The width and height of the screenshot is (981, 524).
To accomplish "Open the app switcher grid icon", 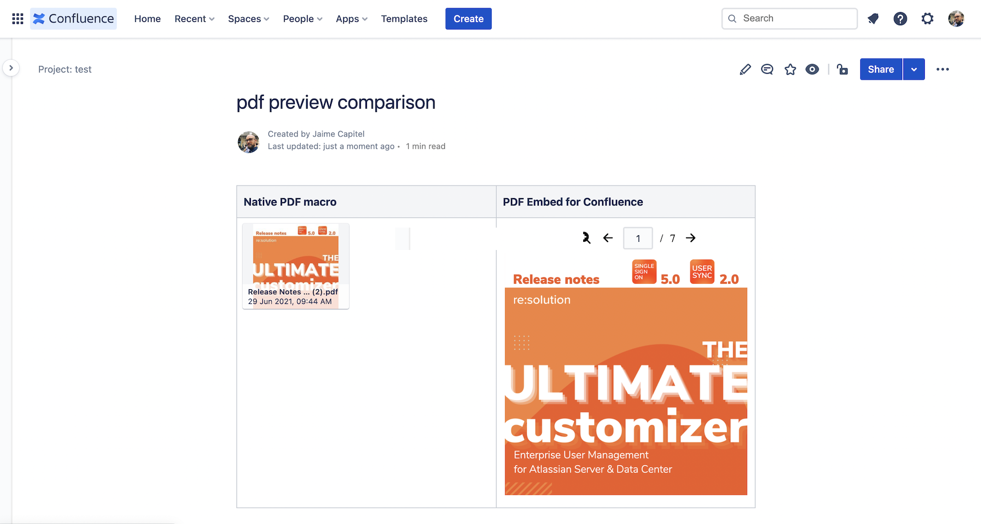I will tap(17, 19).
